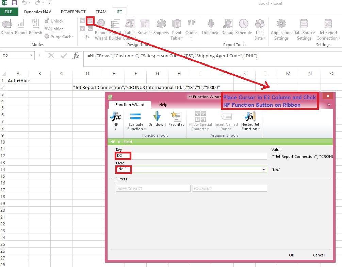This screenshot has height=267, width=342.
Task: Expand the Field combo box dropdown
Action: coord(264,169)
